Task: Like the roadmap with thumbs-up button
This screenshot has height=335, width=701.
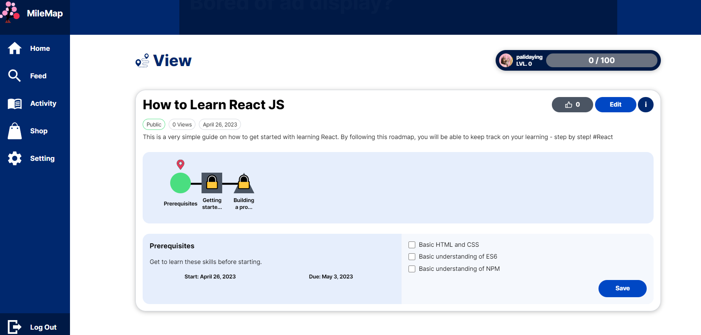Action: click(572, 105)
